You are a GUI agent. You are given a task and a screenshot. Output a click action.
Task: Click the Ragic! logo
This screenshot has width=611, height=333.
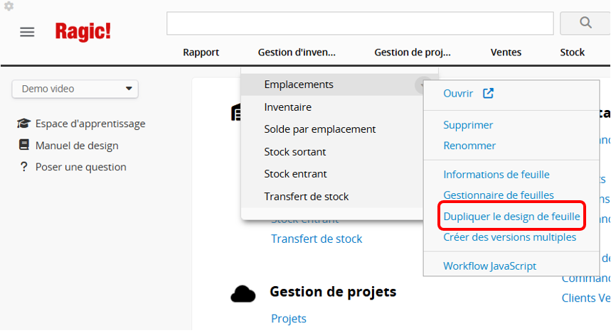pyautogui.click(x=83, y=31)
